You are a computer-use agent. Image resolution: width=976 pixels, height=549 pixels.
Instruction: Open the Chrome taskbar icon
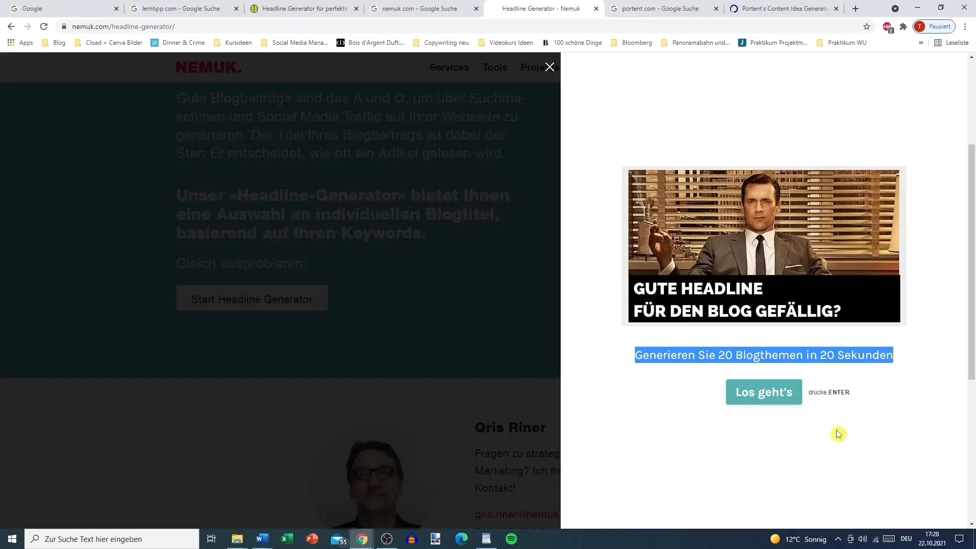click(362, 539)
